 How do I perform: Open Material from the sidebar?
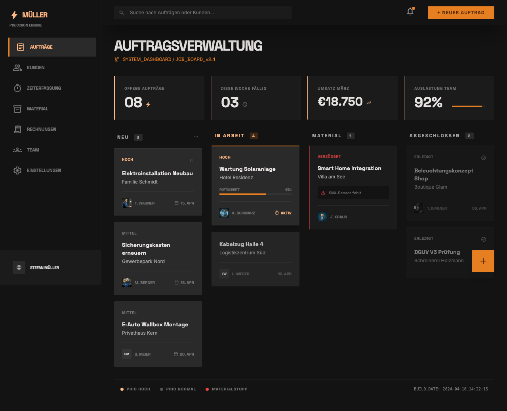point(17,109)
